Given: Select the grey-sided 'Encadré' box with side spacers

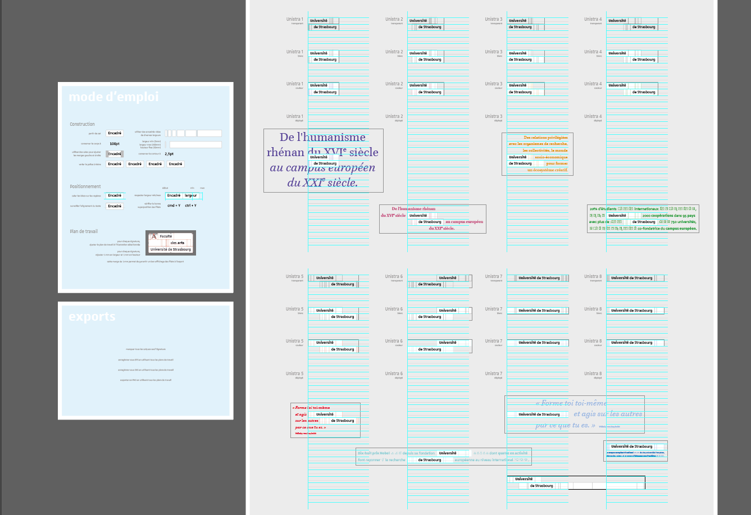Looking at the screenshot, I should 115,154.
